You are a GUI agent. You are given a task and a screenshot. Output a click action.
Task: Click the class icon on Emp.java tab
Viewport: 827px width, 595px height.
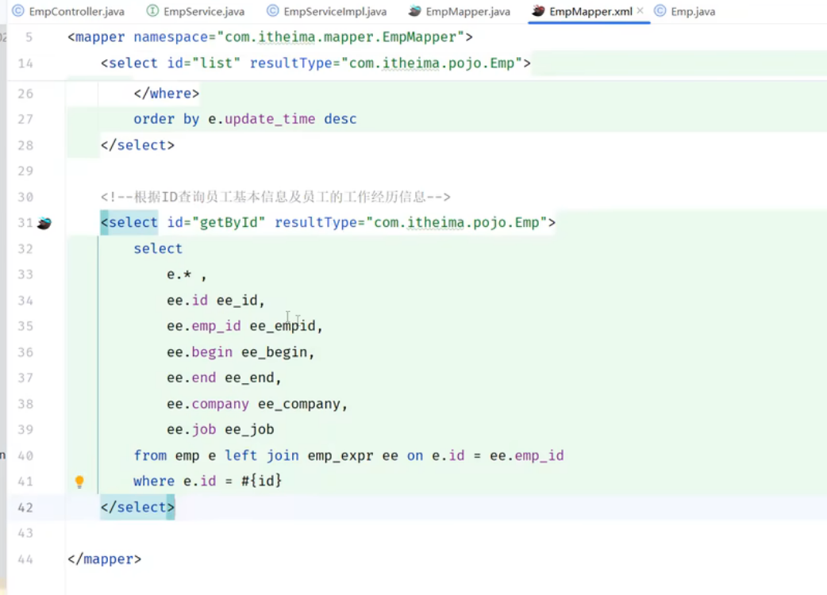point(660,11)
